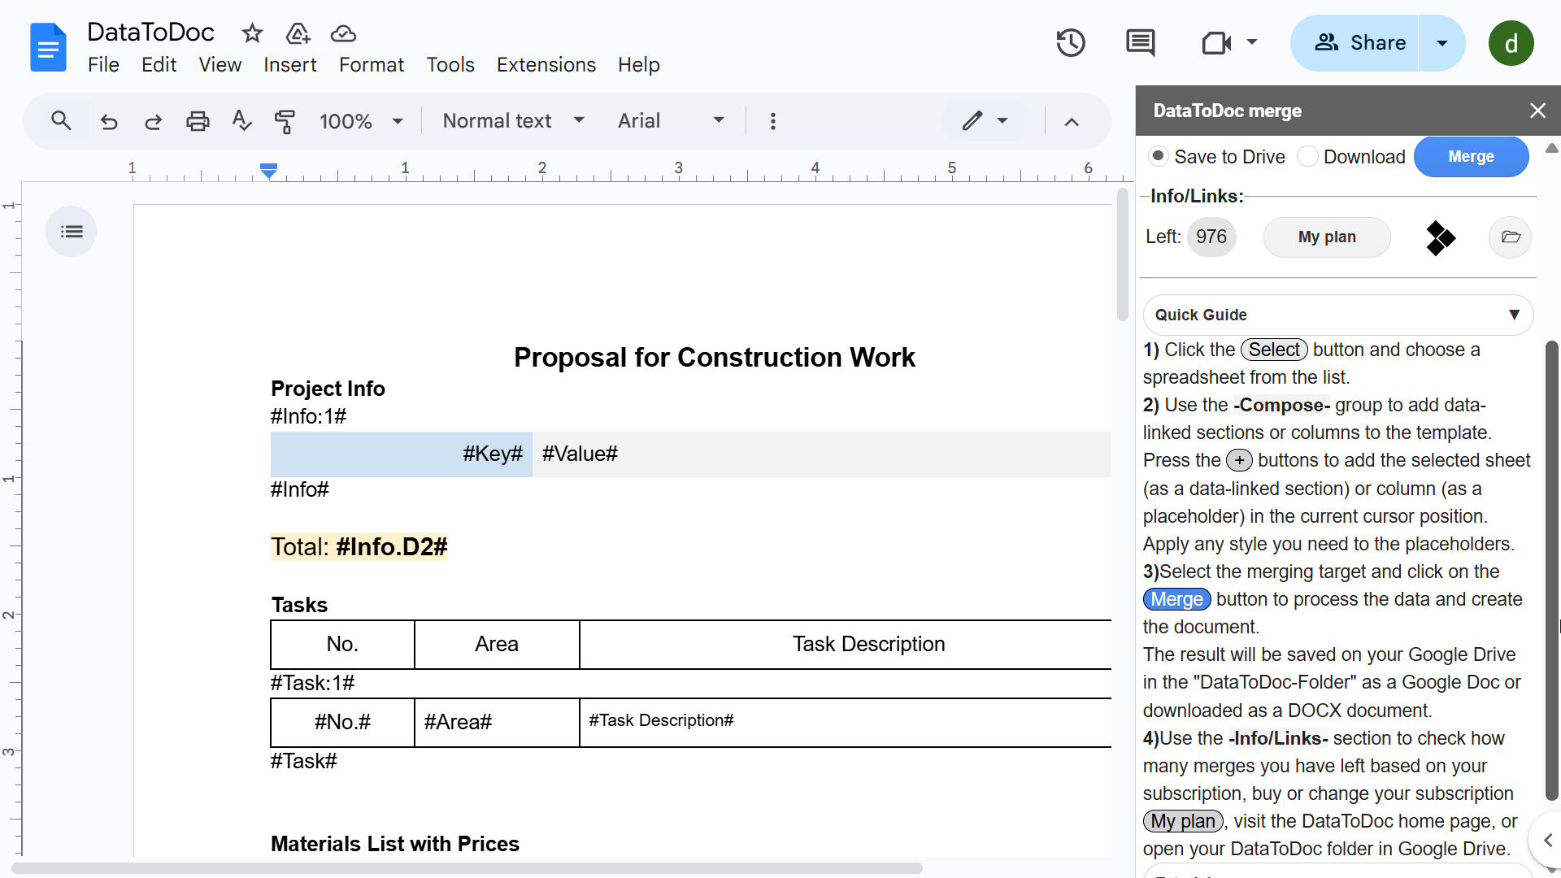Screen dimensions: 1561x878
Task: Print the document
Action: click(x=198, y=121)
